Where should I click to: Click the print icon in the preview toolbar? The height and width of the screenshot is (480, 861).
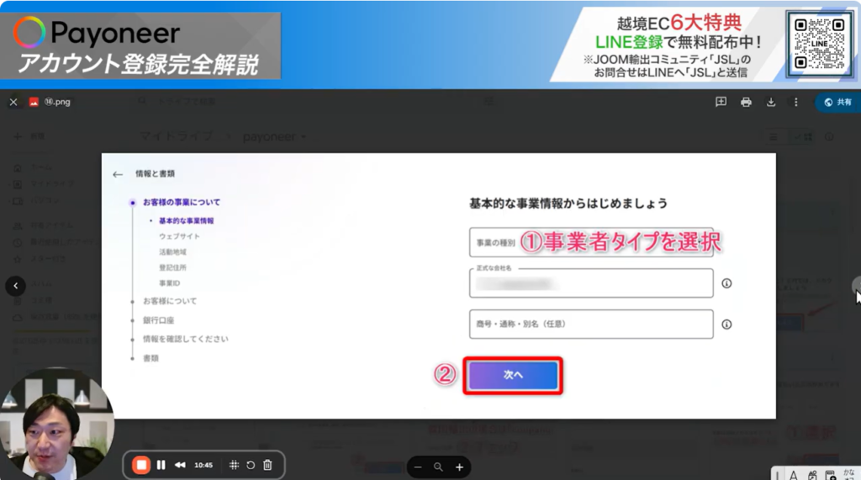coord(746,102)
